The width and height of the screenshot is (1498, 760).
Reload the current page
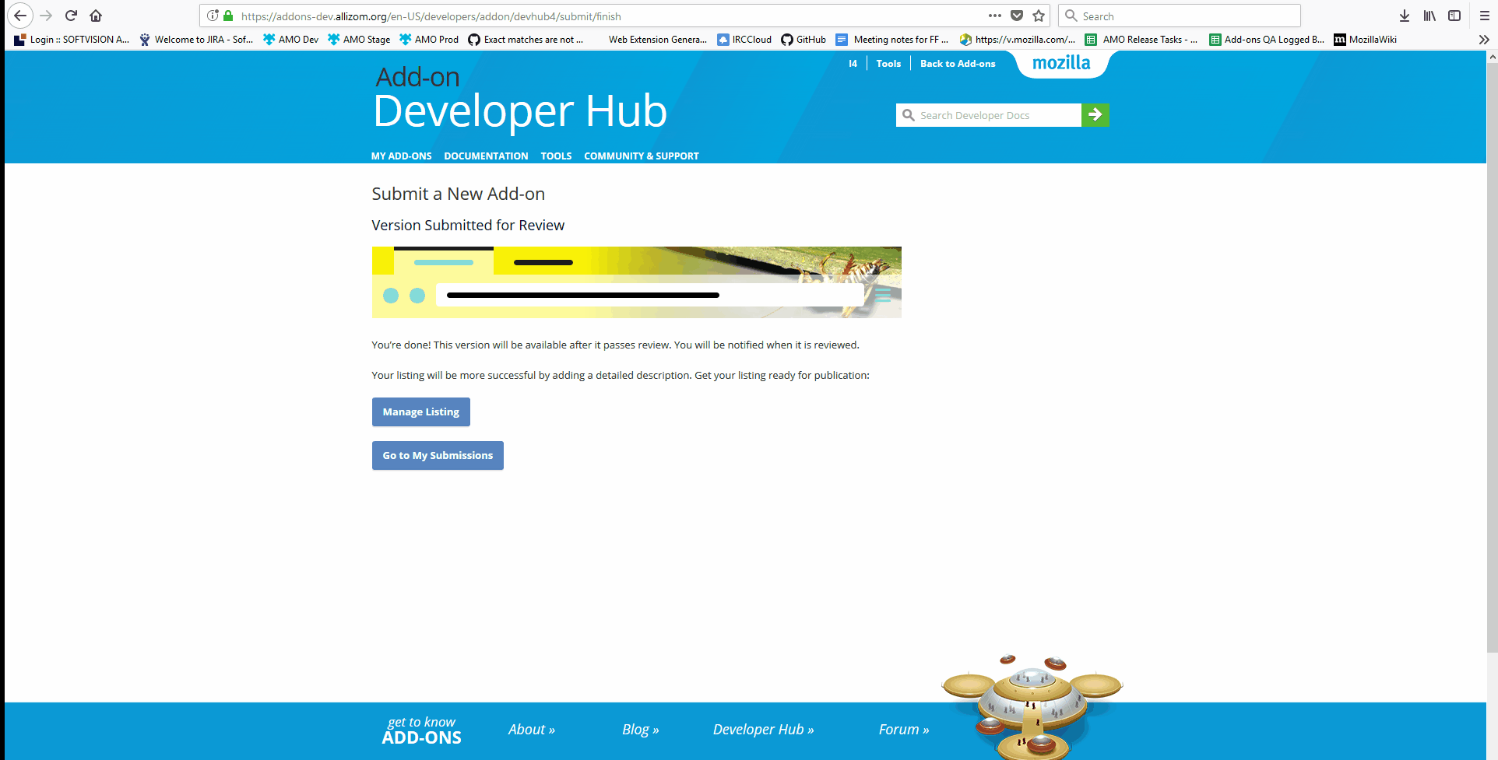coord(71,16)
